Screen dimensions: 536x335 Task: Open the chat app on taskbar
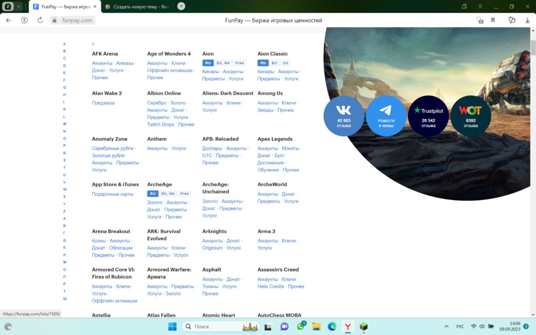point(285,326)
